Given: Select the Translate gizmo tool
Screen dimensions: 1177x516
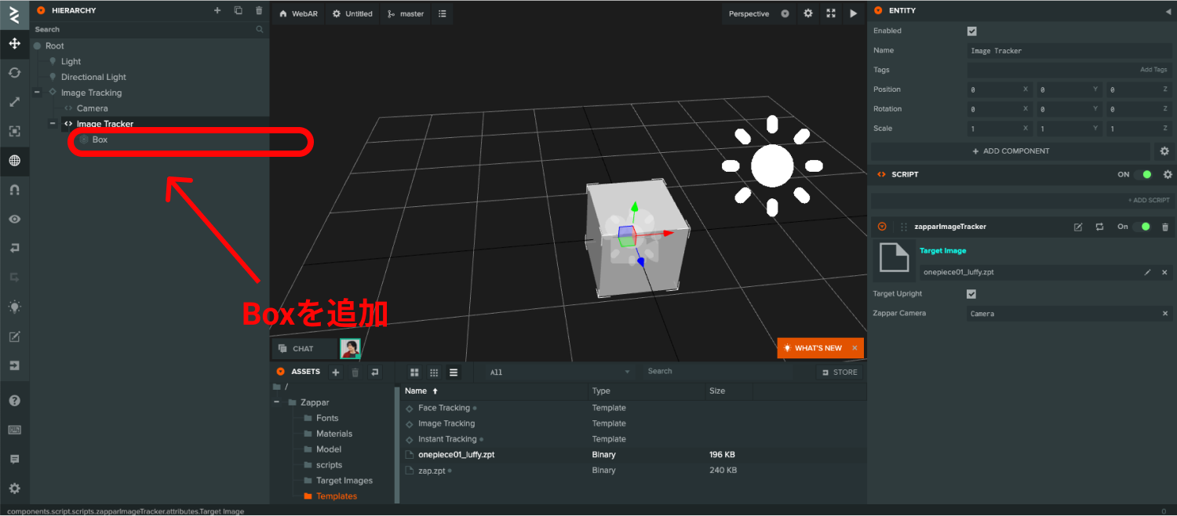Looking at the screenshot, I should pos(14,43).
